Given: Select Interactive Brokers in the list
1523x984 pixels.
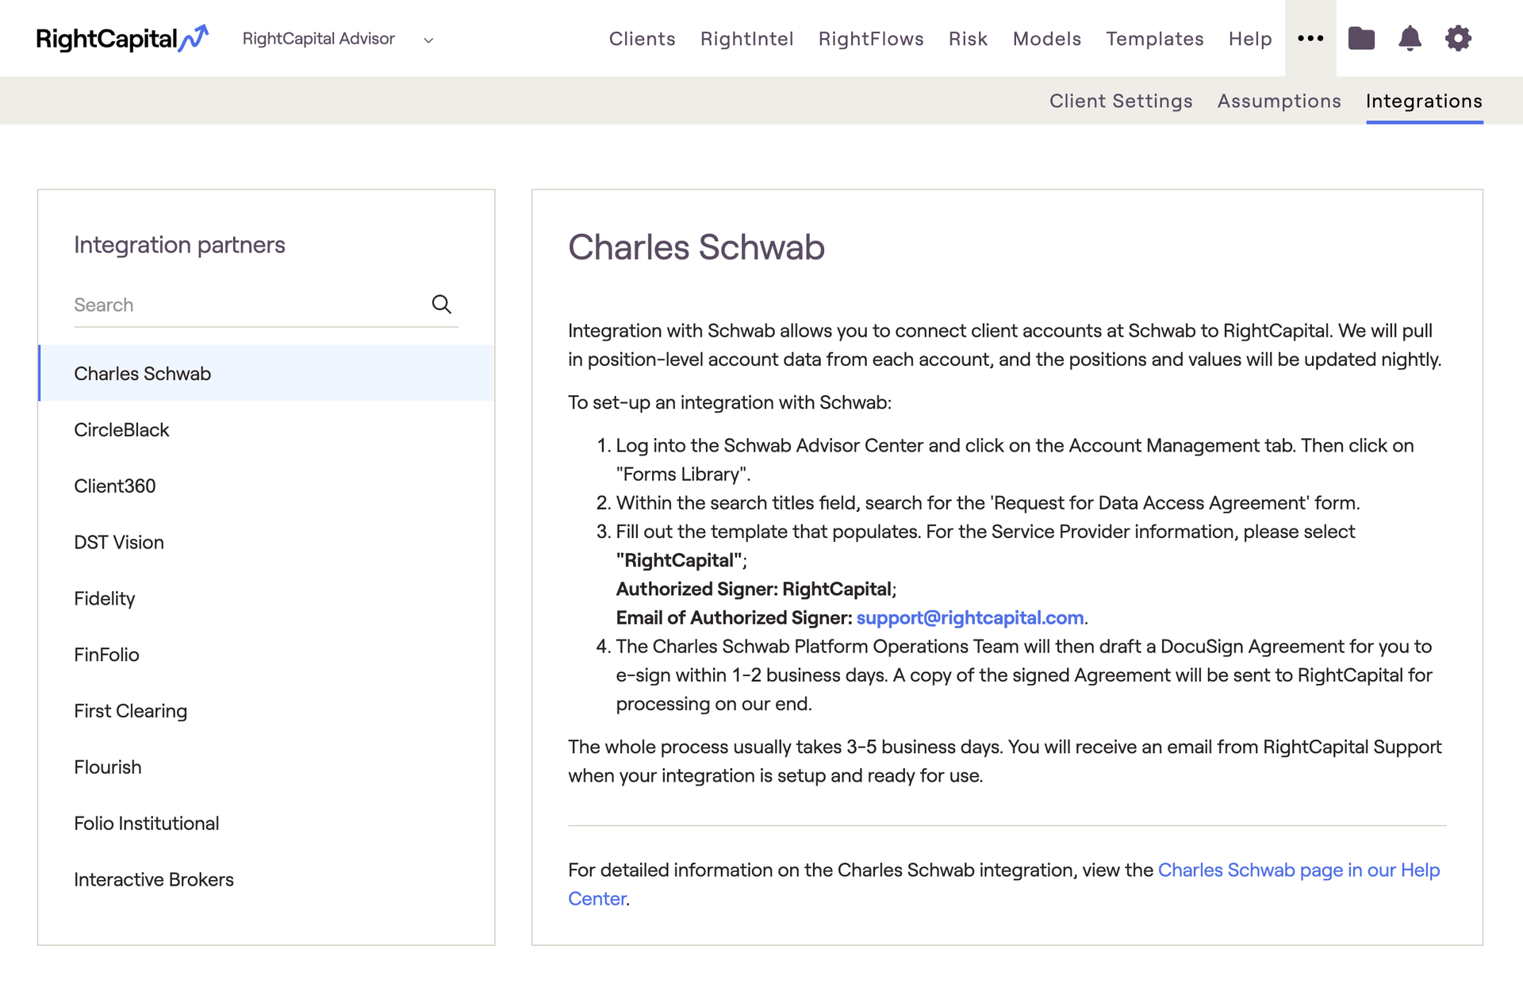Looking at the screenshot, I should pyautogui.click(x=267, y=879).
